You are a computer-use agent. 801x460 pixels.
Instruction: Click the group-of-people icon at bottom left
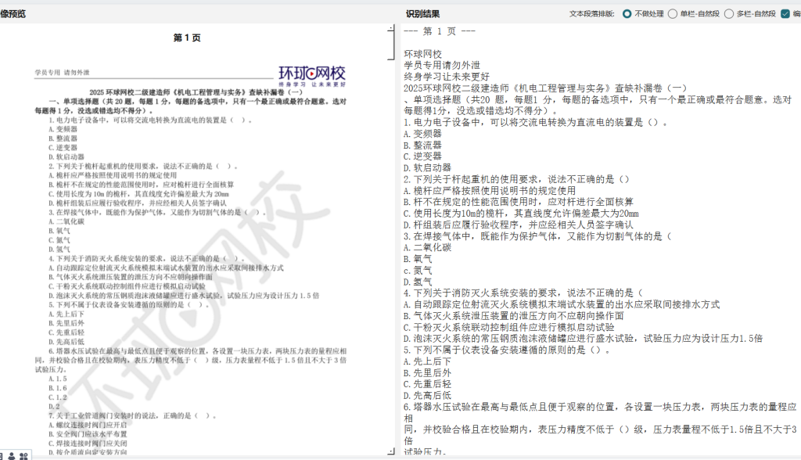(24, 455)
